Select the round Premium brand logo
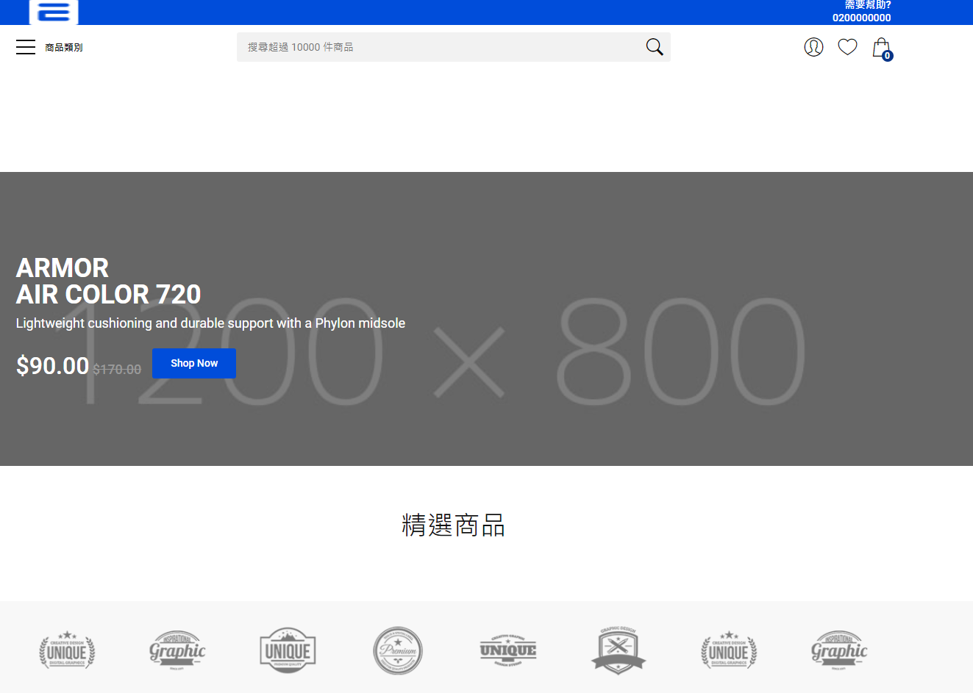 point(398,650)
